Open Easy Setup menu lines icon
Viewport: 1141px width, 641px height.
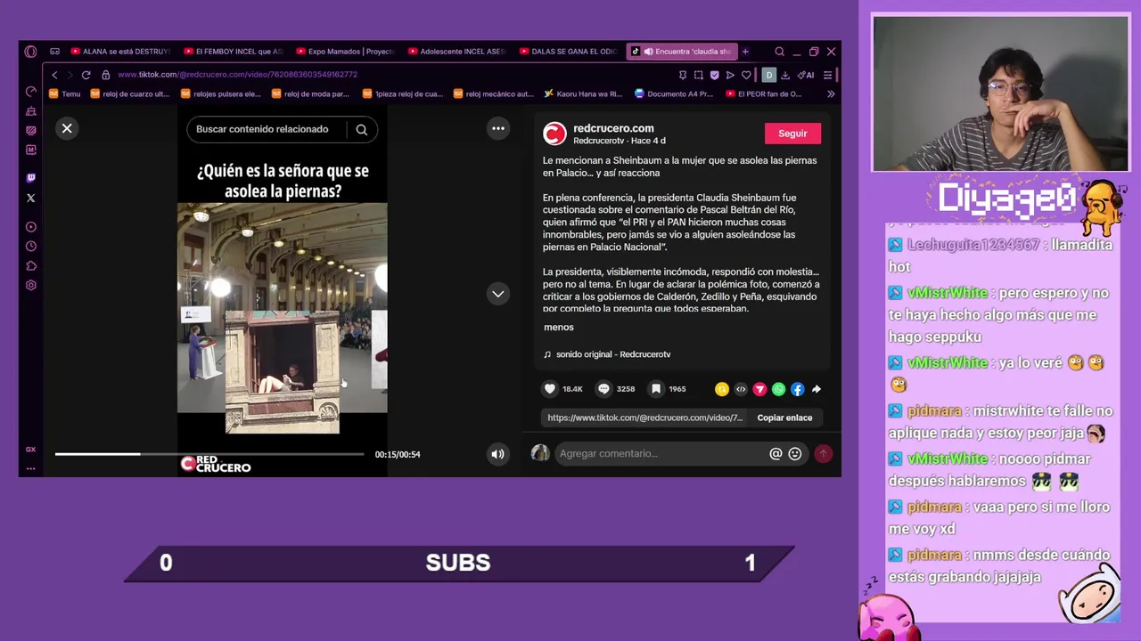point(827,75)
